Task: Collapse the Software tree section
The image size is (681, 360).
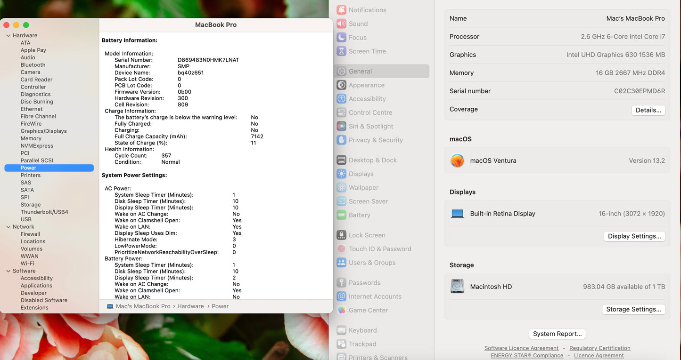Action: coord(8,271)
